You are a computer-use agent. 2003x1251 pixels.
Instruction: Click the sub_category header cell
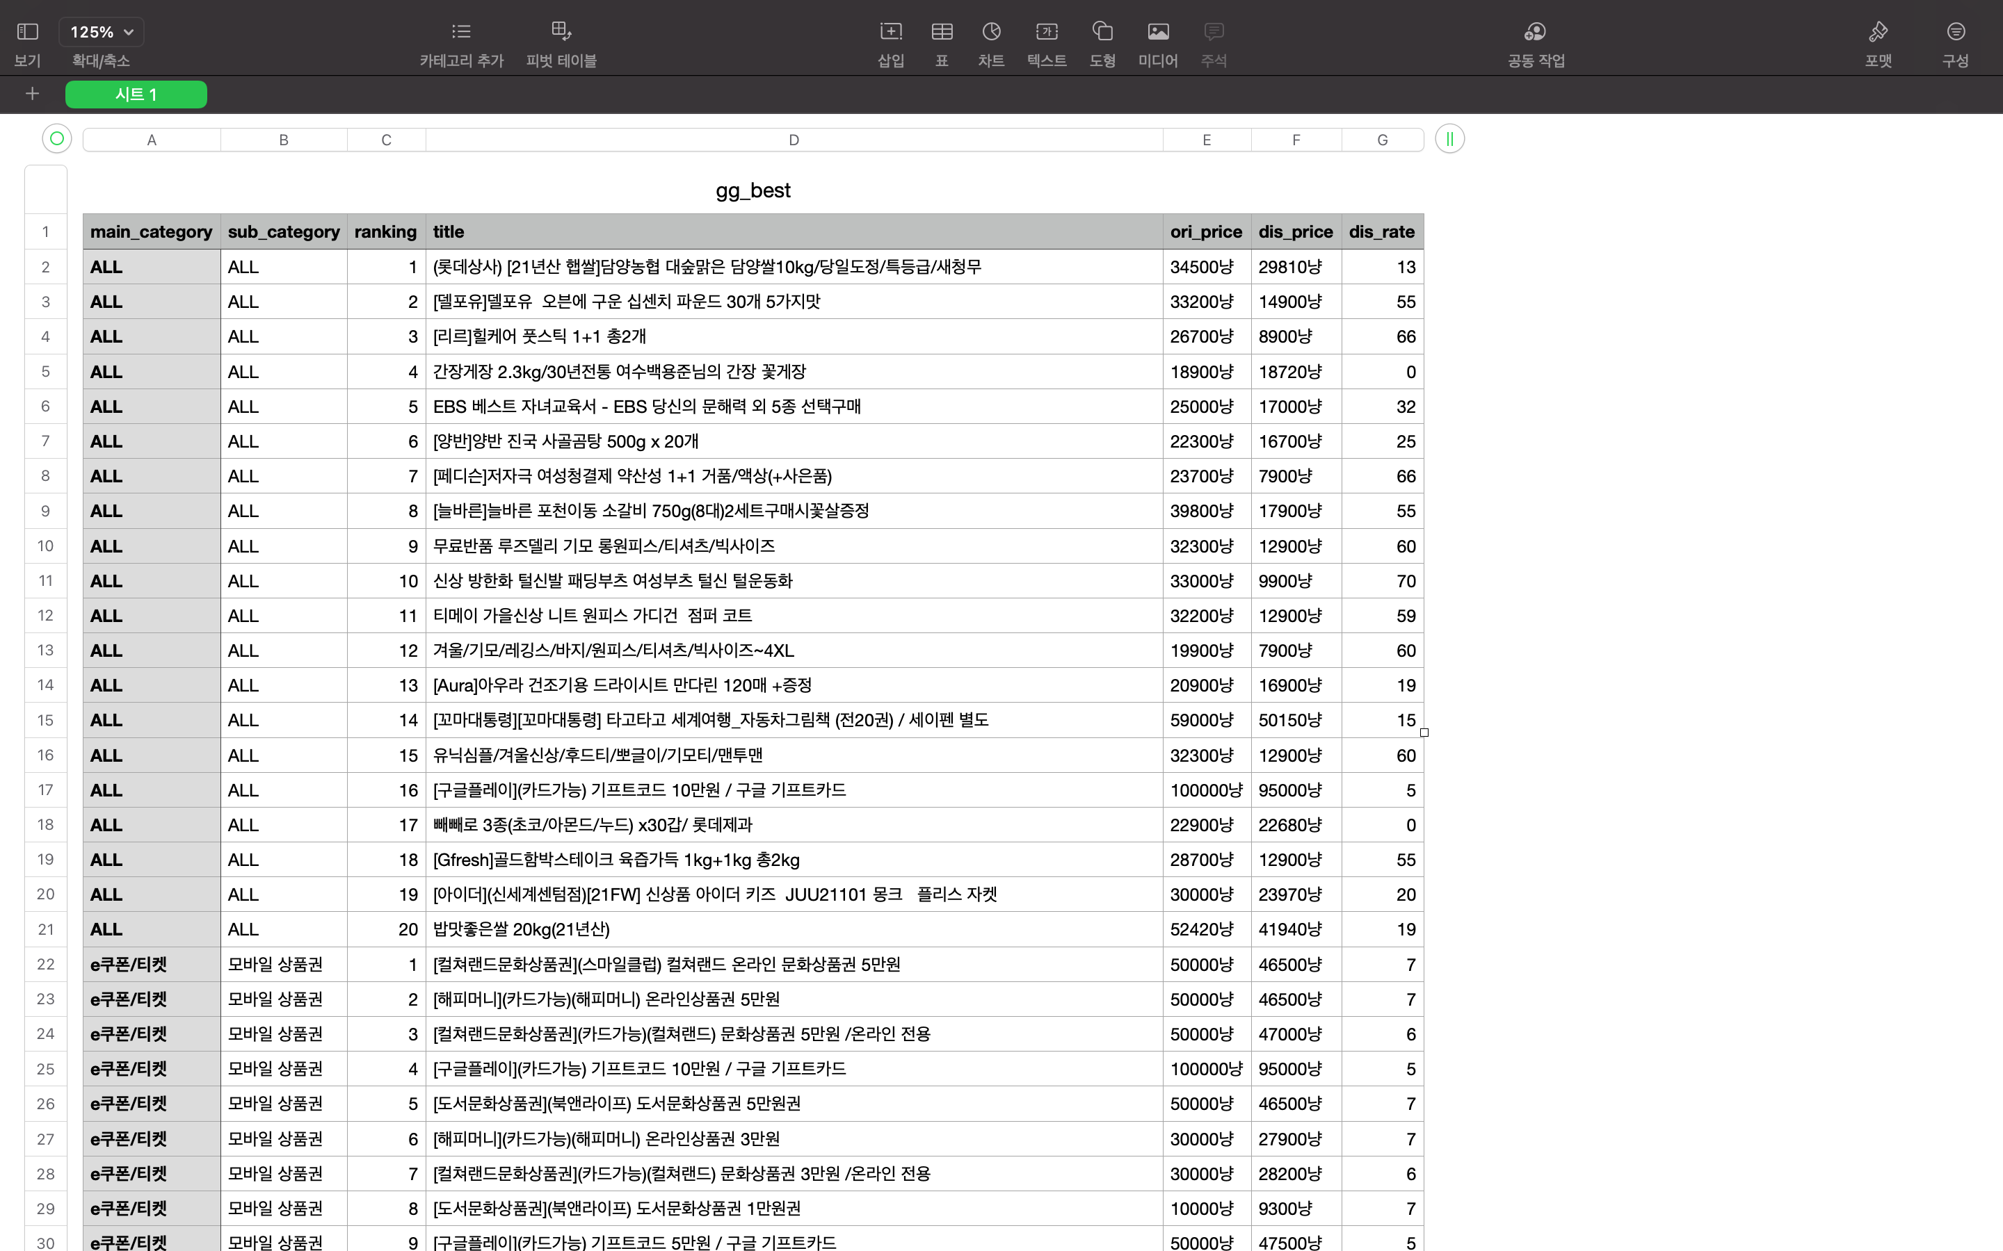pos(284,231)
